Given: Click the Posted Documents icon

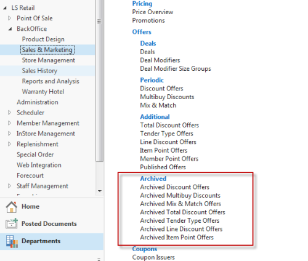Looking at the screenshot, I should coord(12,223).
